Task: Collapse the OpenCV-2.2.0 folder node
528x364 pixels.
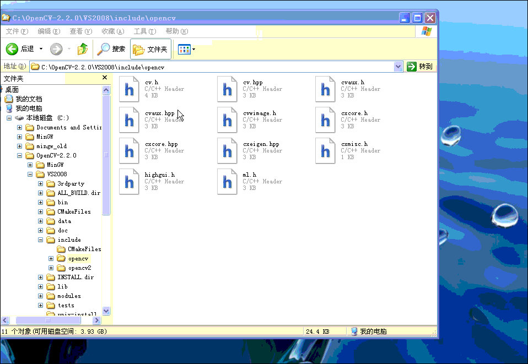Action: point(19,155)
